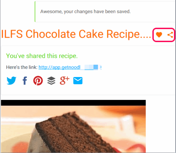This screenshot has height=153, width=176.
Task: Pin the recipe using the Pinterest icon
Action: point(38,80)
